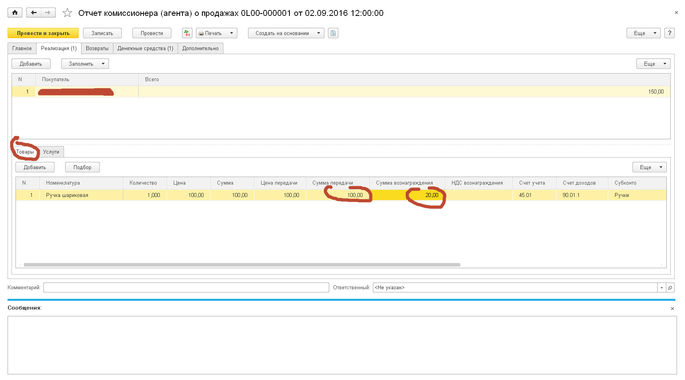The height and width of the screenshot is (380, 685).
Task: Add document to favorites with star
Action: coord(67,13)
